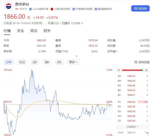Select the 周K chart view

tap(47, 62)
